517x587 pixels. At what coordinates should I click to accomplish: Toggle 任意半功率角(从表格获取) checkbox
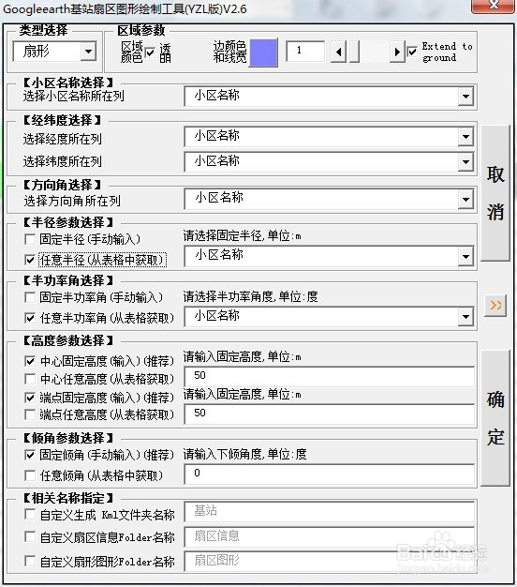pos(30,318)
